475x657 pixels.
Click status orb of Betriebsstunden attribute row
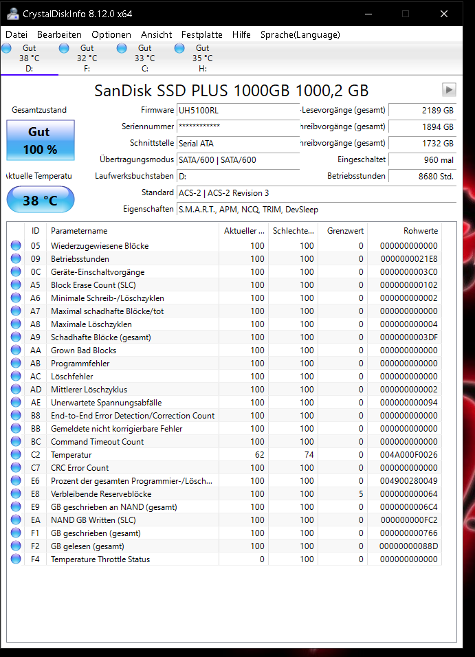(x=16, y=258)
